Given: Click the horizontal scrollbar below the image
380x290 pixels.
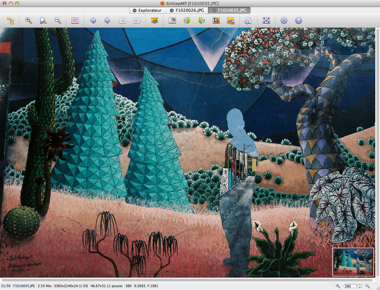Looking at the screenshot, I should click(x=188, y=280).
